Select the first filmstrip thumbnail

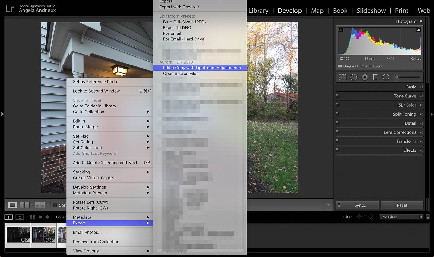pyautogui.click(x=18, y=234)
